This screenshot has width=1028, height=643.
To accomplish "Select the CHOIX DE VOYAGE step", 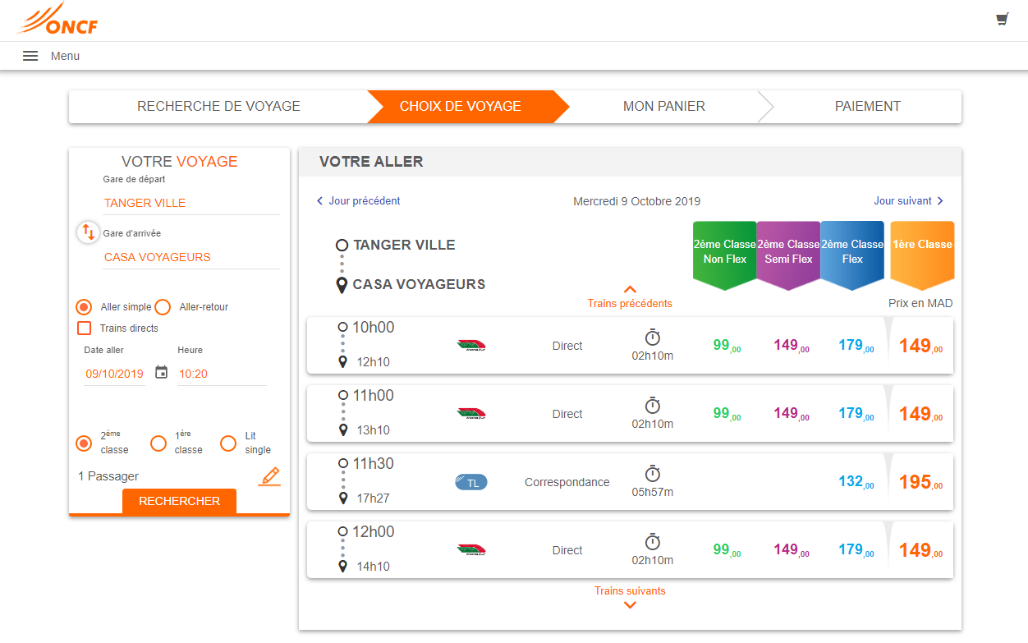I will [468, 107].
